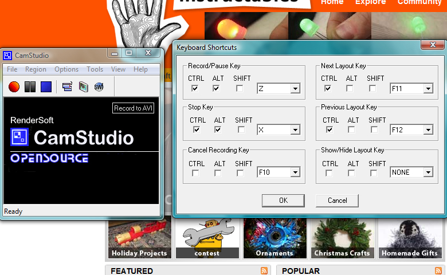Open the View menu in CamStudio
447x275 pixels.
pyautogui.click(x=118, y=69)
